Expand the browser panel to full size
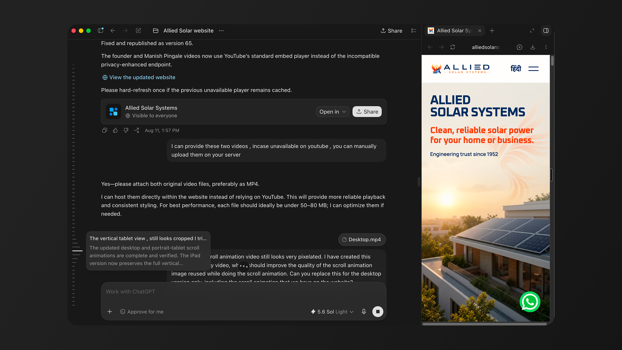 tap(532, 31)
